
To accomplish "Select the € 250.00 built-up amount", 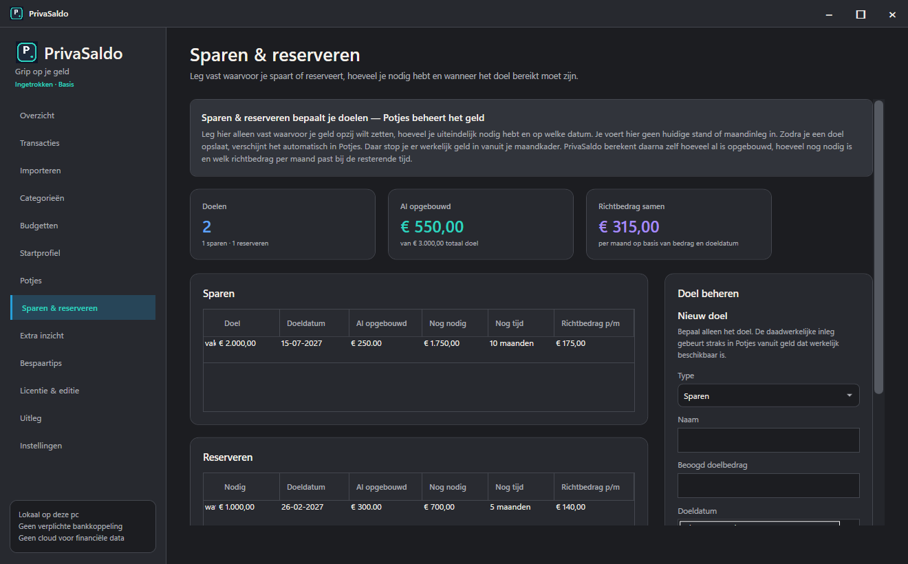I will (x=366, y=343).
